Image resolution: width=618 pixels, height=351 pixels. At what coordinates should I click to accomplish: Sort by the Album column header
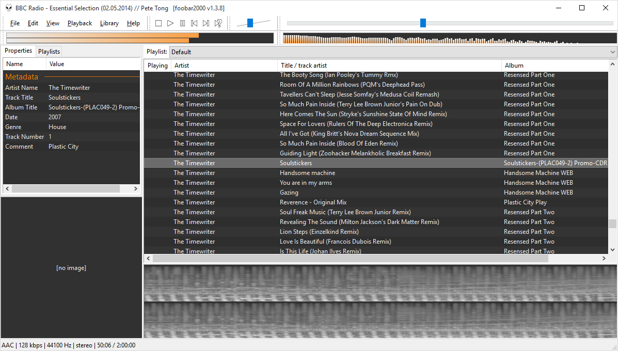click(x=555, y=66)
